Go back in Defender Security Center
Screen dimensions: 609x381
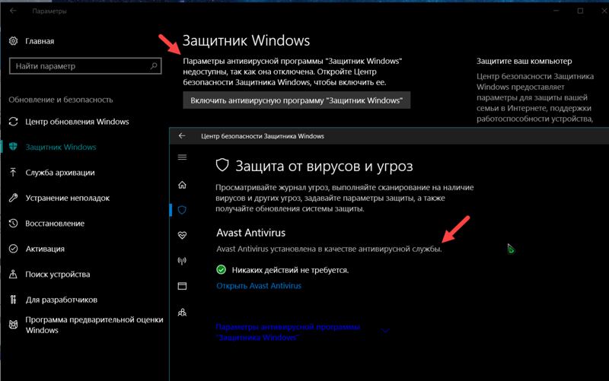click(x=182, y=136)
